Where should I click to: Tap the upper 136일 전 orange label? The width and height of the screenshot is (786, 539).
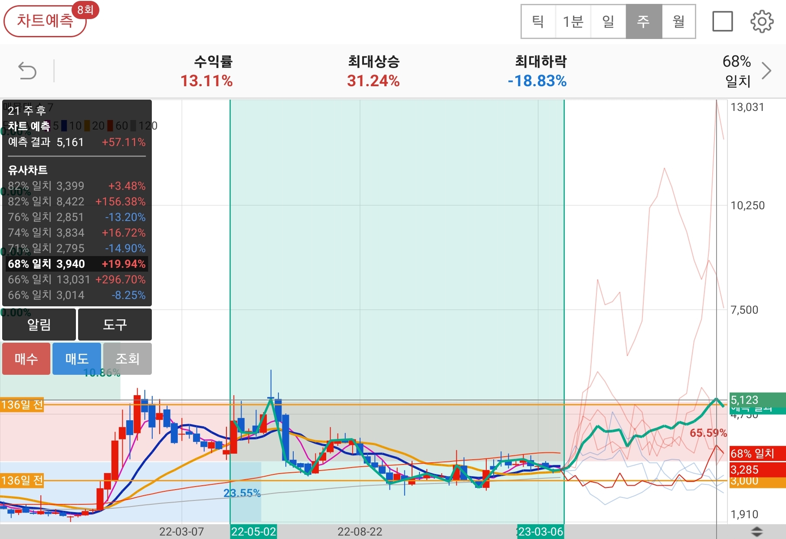point(22,405)
